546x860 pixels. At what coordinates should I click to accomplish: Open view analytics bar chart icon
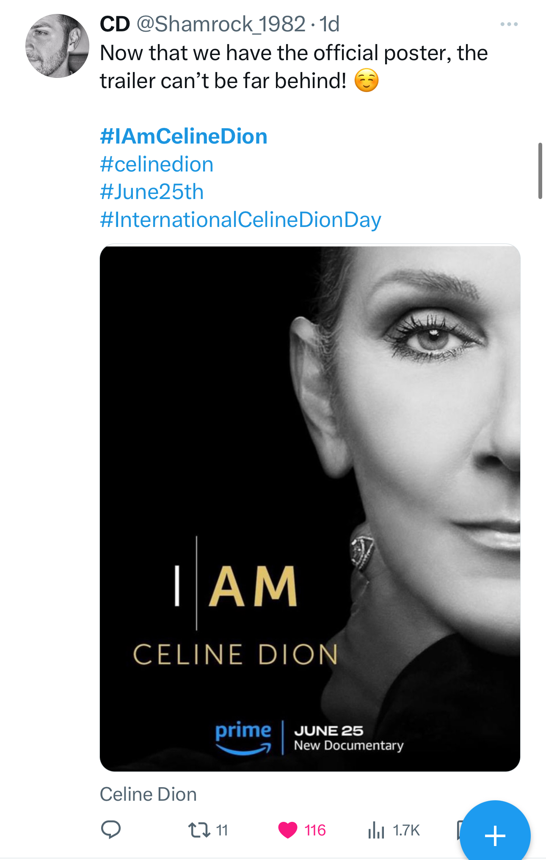coord(376,830)
